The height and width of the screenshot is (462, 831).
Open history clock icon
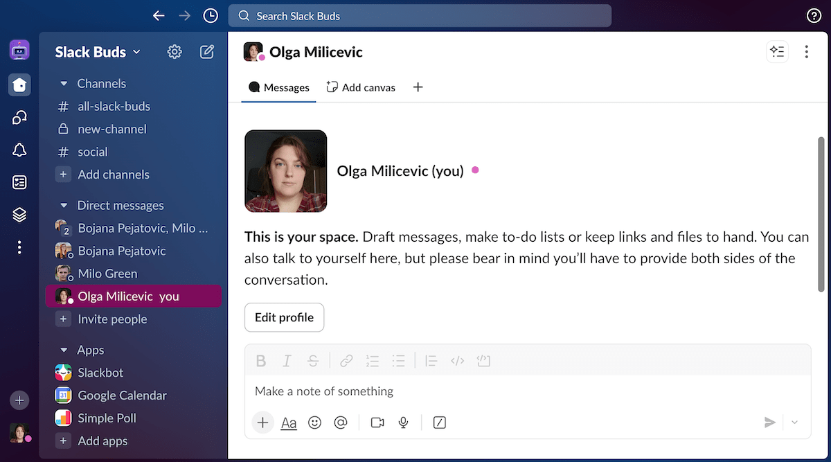tap(211, 15)
